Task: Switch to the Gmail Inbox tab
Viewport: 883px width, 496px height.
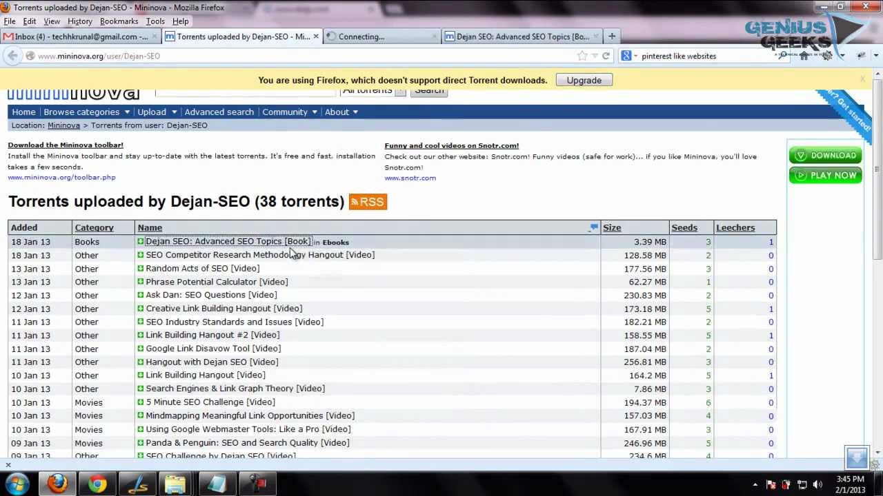Action: (x=81, y=37)
